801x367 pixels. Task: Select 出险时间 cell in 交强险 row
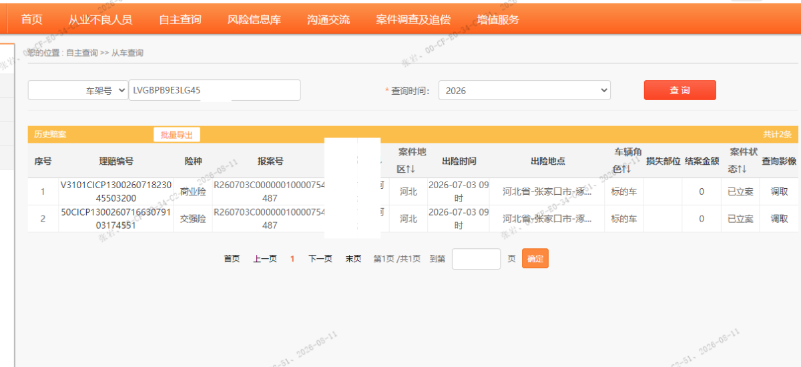pos(459,219)
